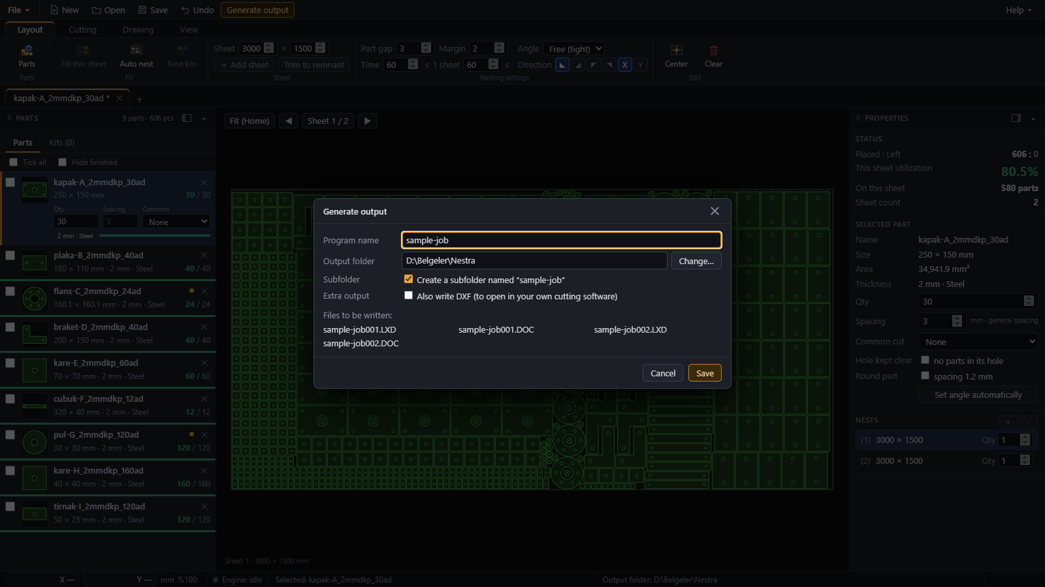Click the Parts icon in Layout ribbon

click(27, 51)
